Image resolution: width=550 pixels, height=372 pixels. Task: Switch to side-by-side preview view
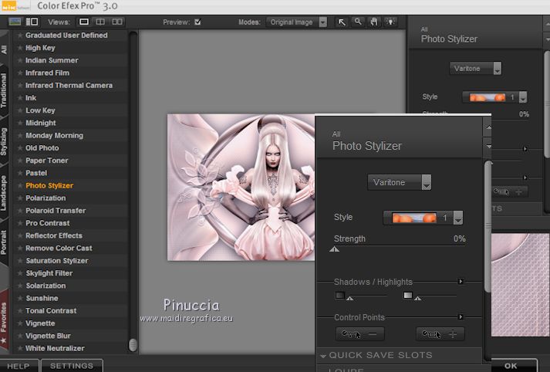(117, 22)
